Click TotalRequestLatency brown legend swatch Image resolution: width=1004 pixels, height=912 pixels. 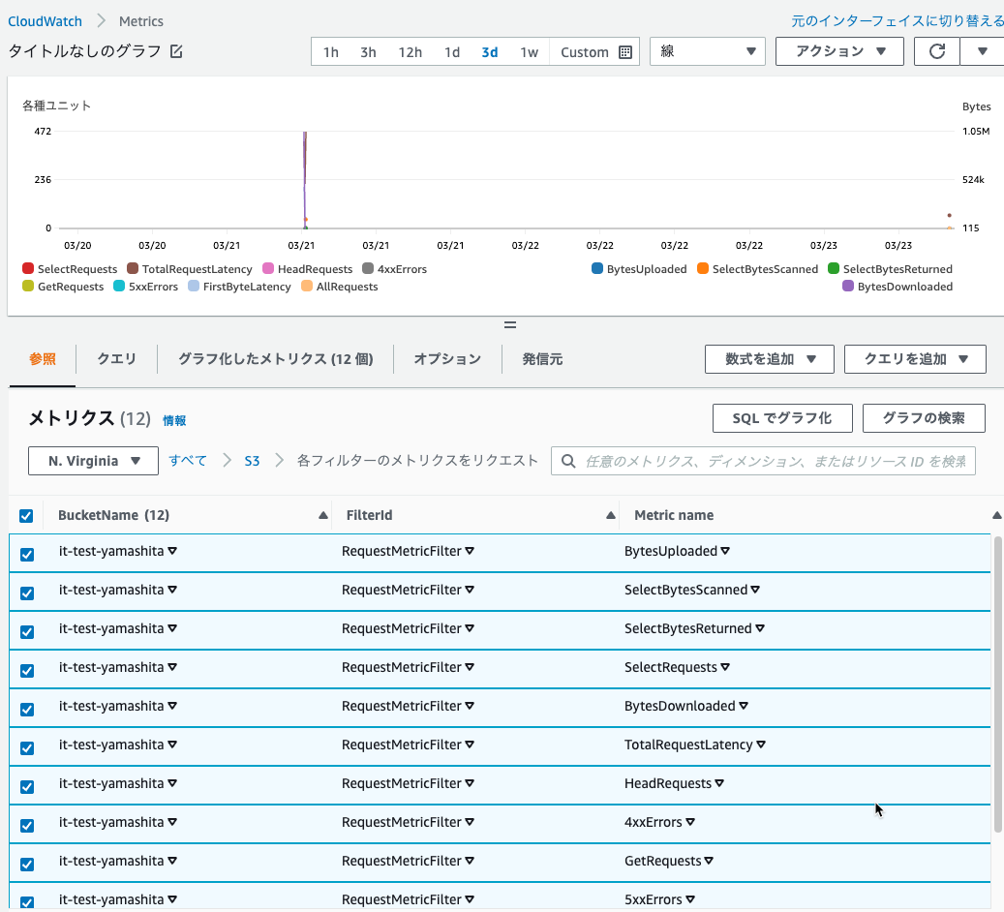[x=133, y=268]
